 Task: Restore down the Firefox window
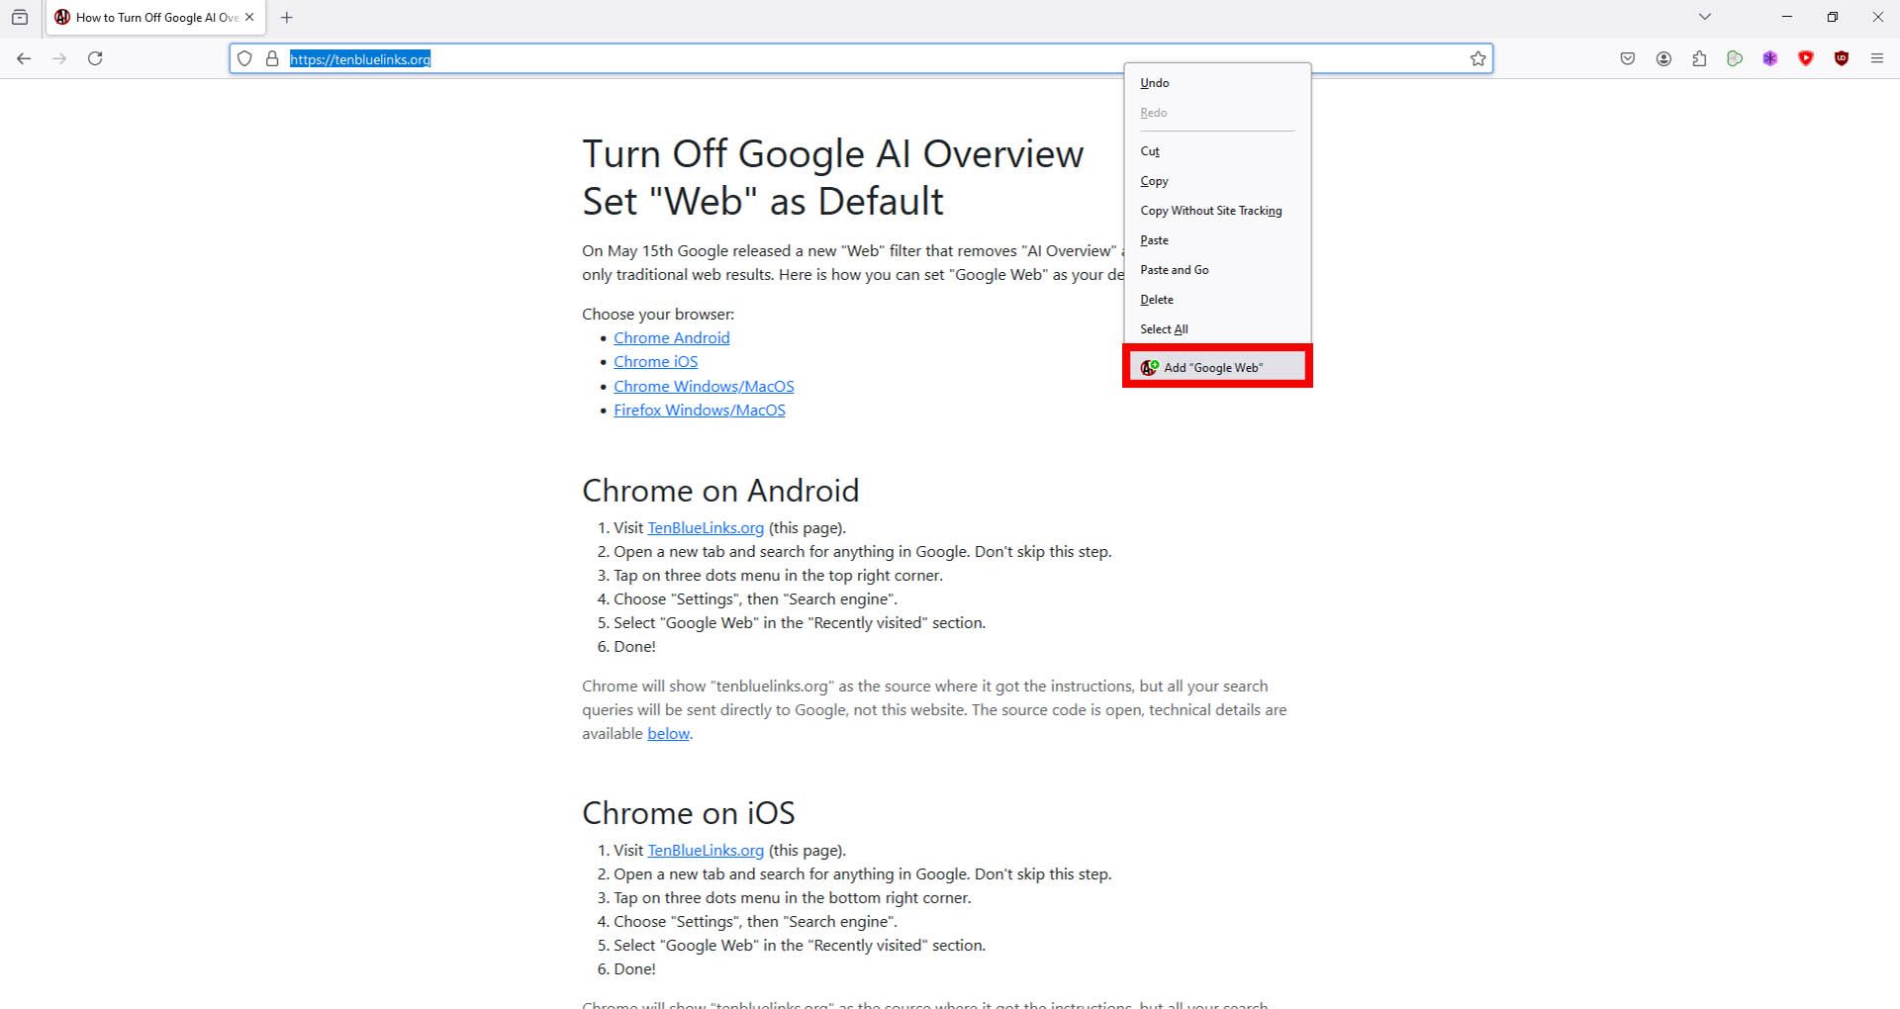[x=1833, y=17]
